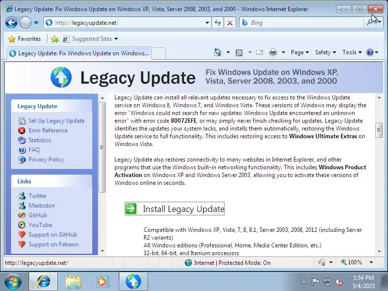Click in the Bing search box
The width and height of the screenshot is (388, 291).
[x=301, y=23]
